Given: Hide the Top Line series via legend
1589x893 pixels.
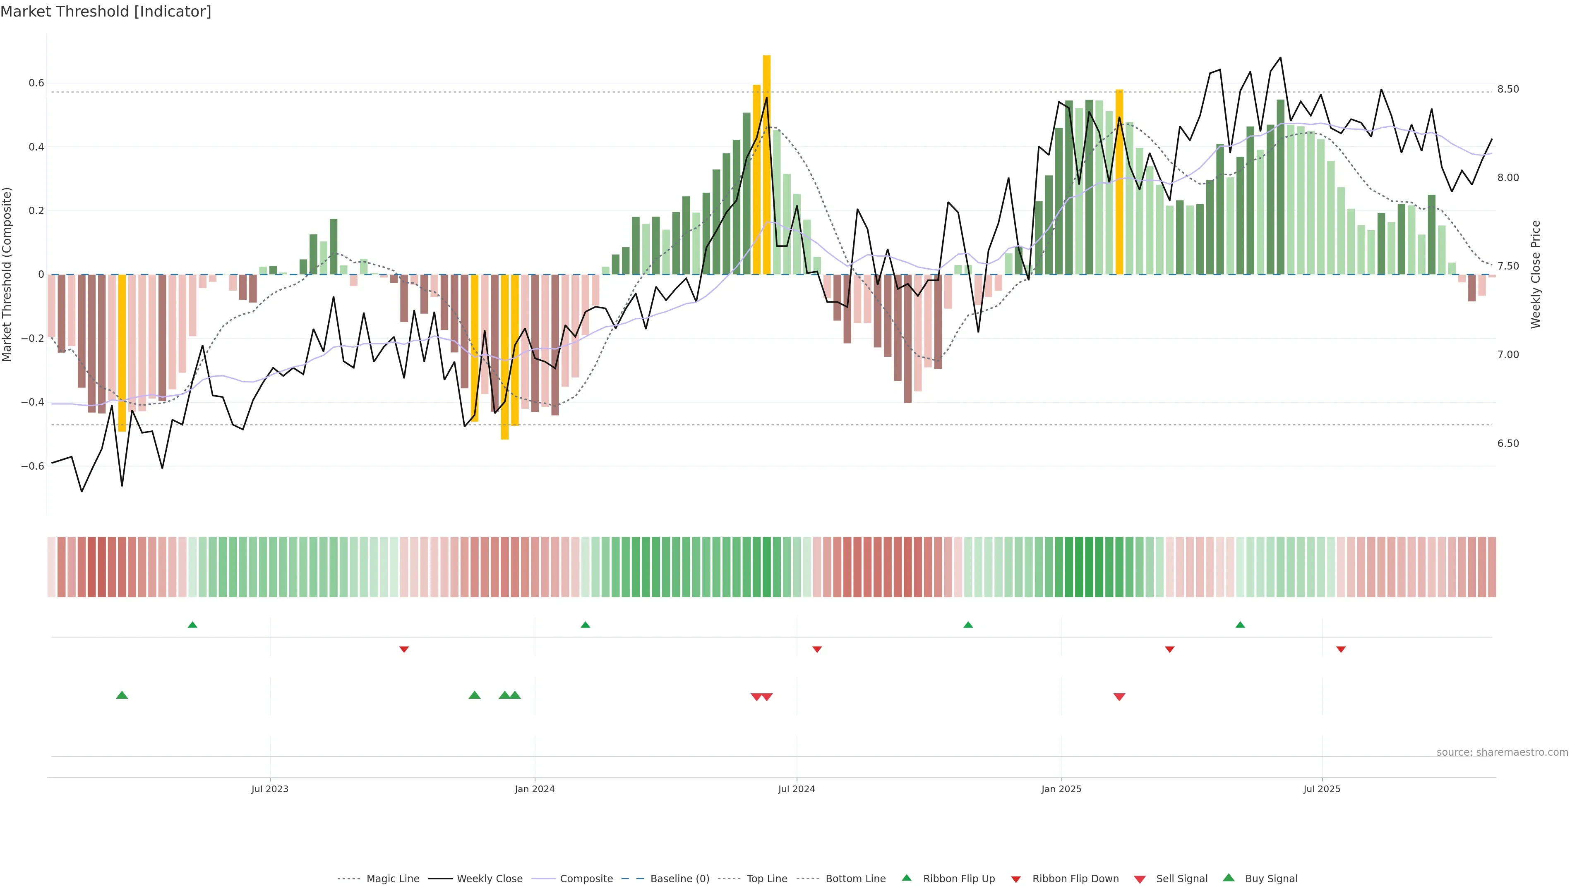Looking at the screenshot, I should click(767, 879).
